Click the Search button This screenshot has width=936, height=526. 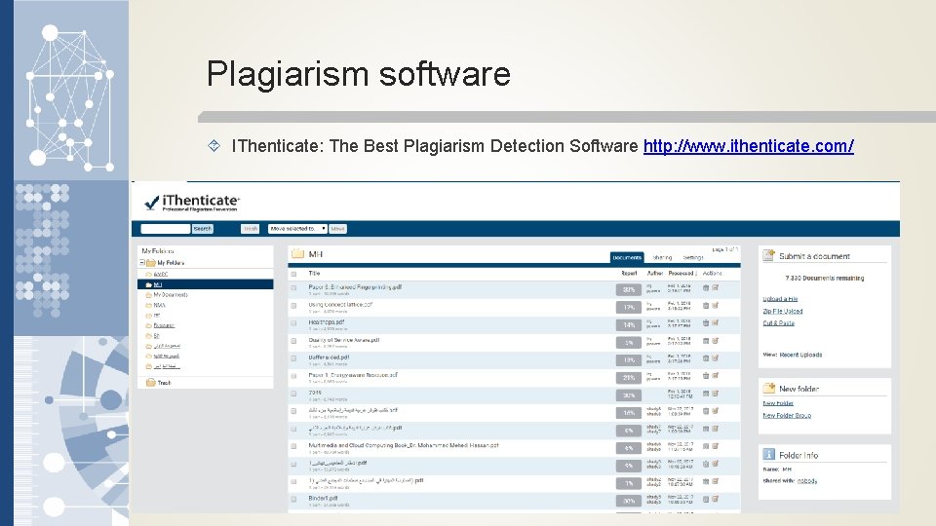point(203,228)
